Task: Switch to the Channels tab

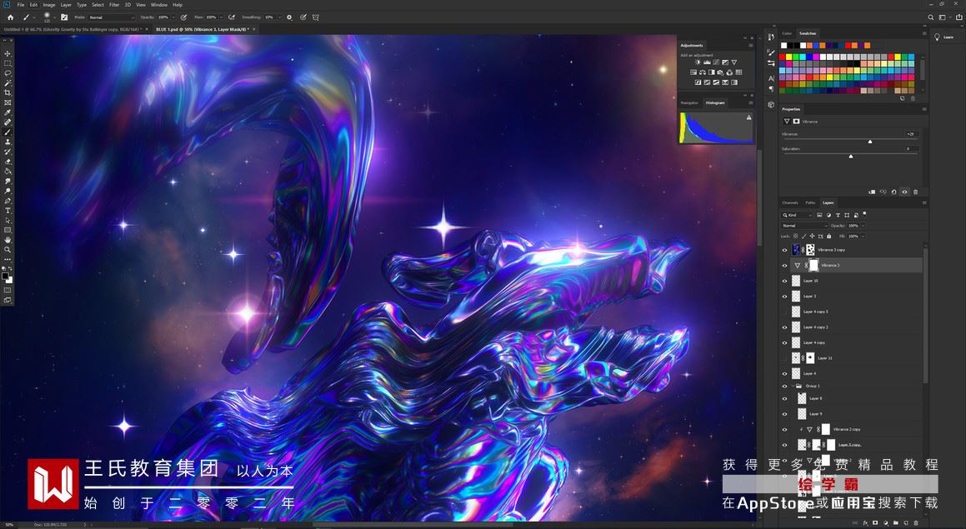Action: click(x=789, y=202)
